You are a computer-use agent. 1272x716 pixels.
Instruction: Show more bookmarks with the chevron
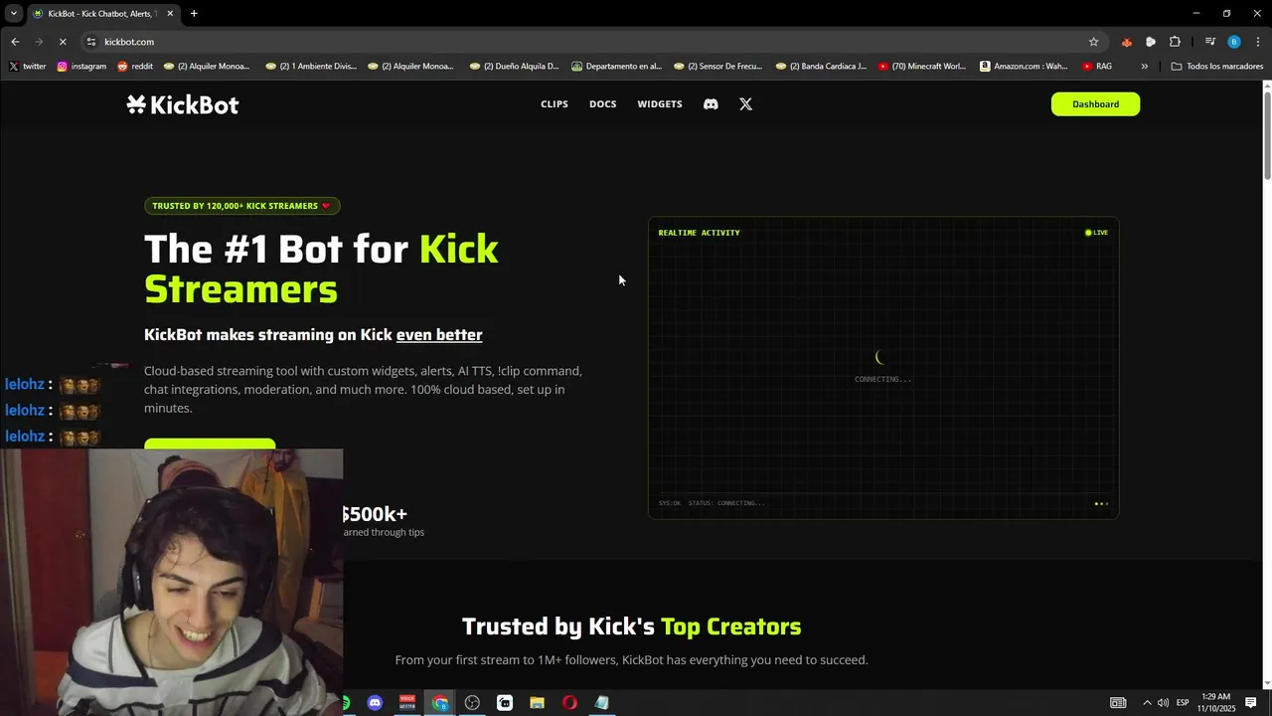(1144, 67)
